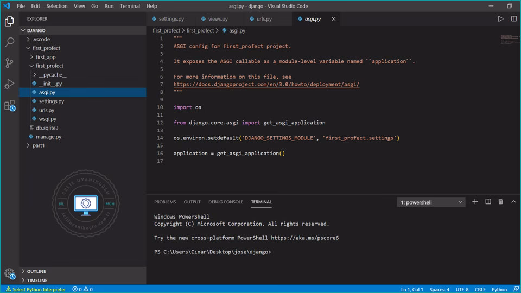This screenshot has width=521, height=293.
Task: Click the code minimap
Action: 509,39
